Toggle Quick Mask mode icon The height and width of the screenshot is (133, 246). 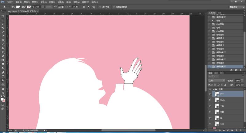point(3,104)
